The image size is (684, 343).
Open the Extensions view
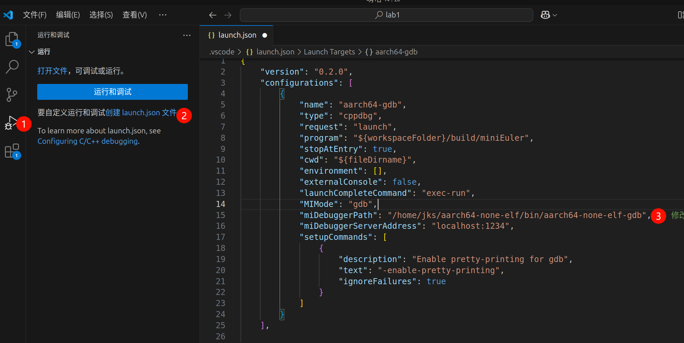pyautogui.click(x=12, y=151)
